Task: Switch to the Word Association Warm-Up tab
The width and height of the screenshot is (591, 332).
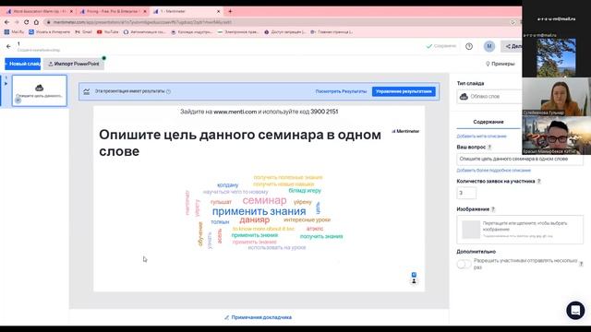Action: click(39, 12)
